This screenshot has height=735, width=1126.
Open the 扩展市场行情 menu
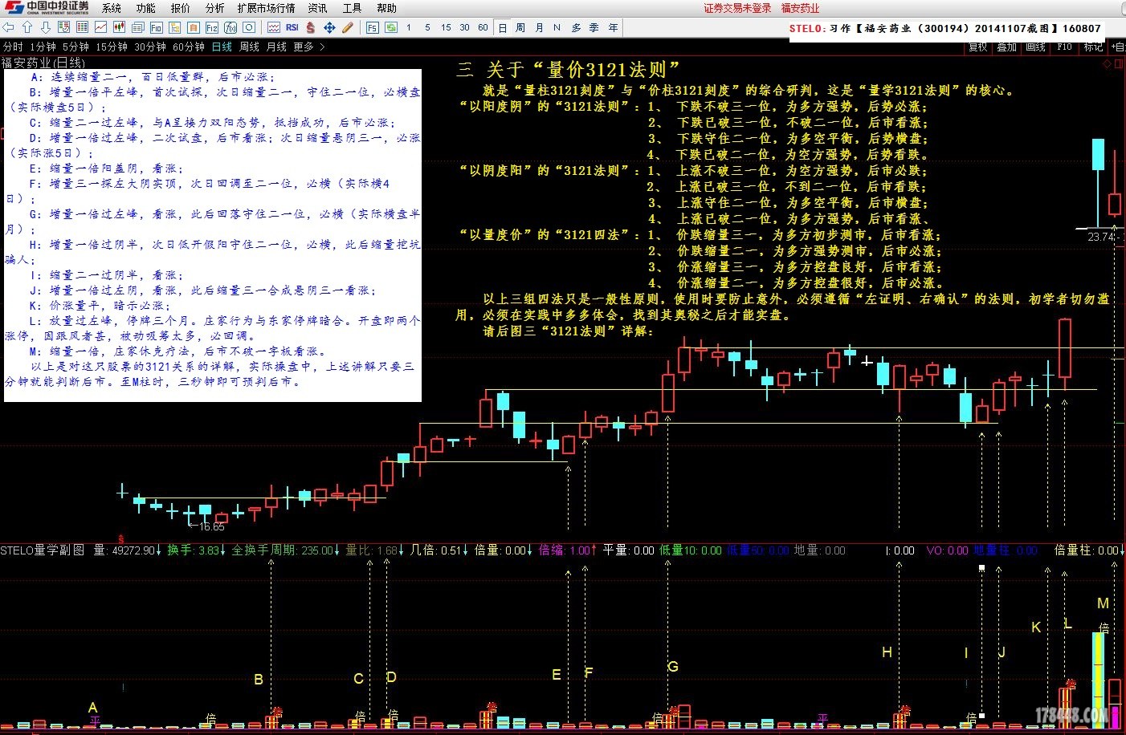(266, 8)
